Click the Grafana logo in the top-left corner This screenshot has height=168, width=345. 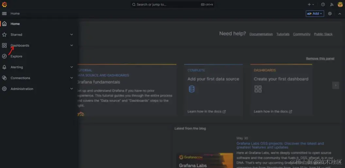(4, 4)
